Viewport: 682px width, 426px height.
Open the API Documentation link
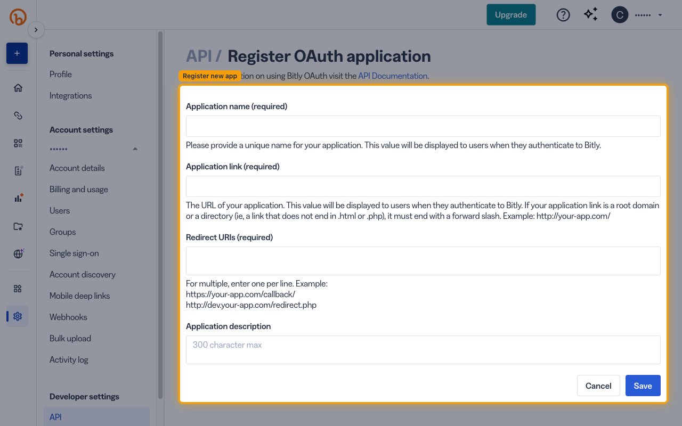[x=393, y=76]
